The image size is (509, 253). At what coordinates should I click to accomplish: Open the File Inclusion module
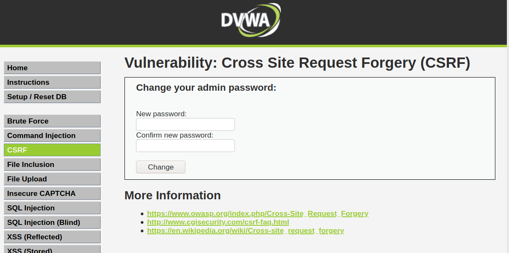click(52, 164)
